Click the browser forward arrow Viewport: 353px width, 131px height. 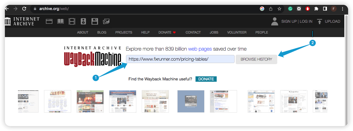tap(15, 9)
